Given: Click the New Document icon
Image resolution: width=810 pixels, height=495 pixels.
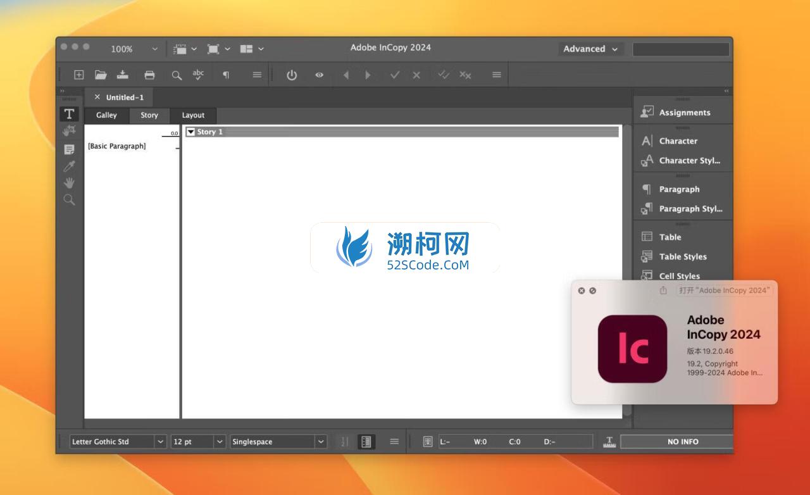Looking at the screenshot, I should point(78,75).
